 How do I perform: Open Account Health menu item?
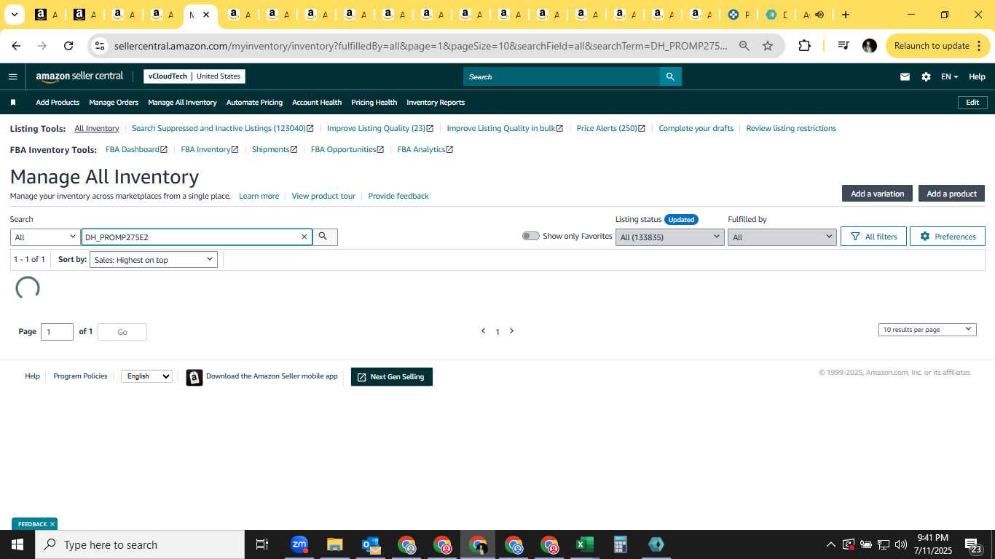tap(317, 103)
